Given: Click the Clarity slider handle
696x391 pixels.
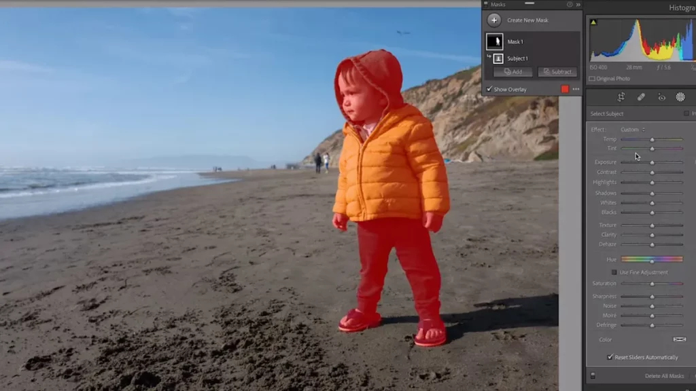Looking at the screenshot, I should click(652, 235).
